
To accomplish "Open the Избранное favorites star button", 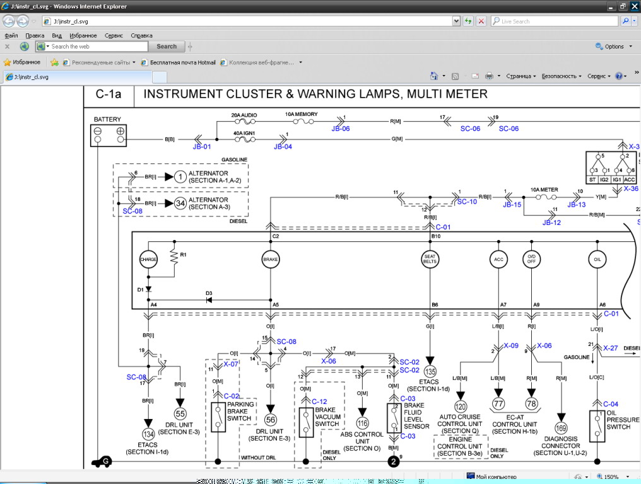I will pyautogui.click(x=22, y=62).
